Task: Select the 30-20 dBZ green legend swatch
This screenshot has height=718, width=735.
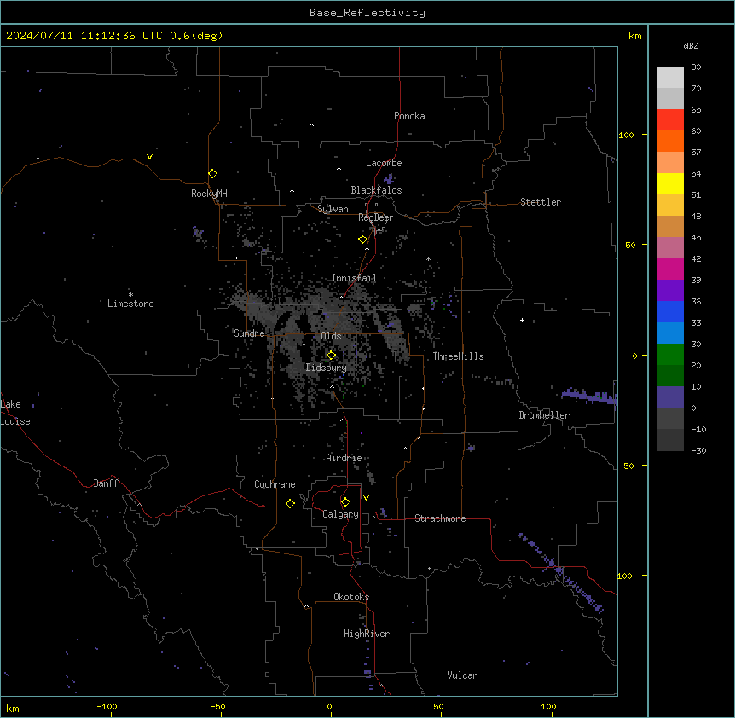Action: [x=670, y=355]
